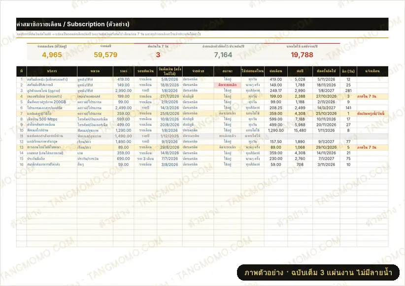Click the per-year value 5,988
This screenshot has width=405, height=286.
tap(300, 125)
